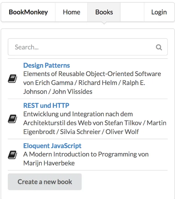Click the book icon beside Eloquent JavaScript
The height and width of the screenshot is (199, 175).
(x=12, y=155)
